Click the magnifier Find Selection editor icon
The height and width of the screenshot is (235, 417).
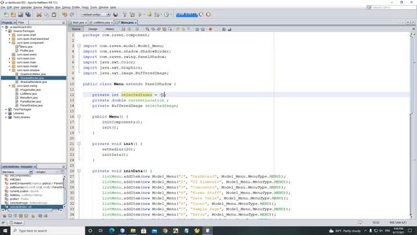tap(147, 29)
